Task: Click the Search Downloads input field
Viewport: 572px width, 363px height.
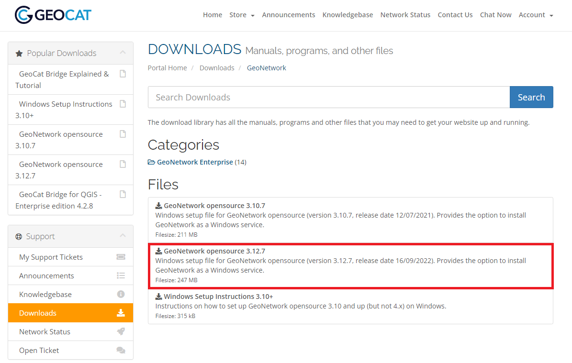Action: pyautogui.click(x=329, y=97)
